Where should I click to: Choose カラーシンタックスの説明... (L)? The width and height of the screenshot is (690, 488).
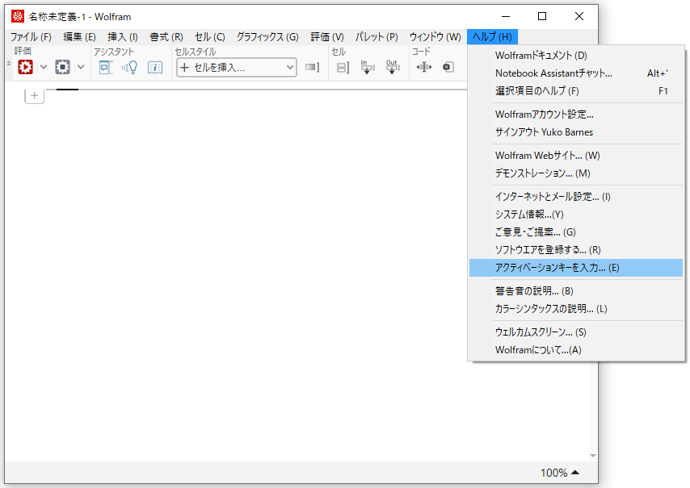click(576, 308)
